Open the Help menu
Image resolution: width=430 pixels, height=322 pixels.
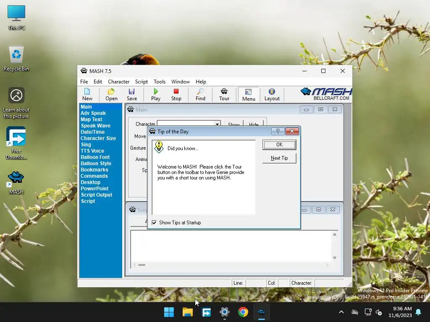[201, 82]
